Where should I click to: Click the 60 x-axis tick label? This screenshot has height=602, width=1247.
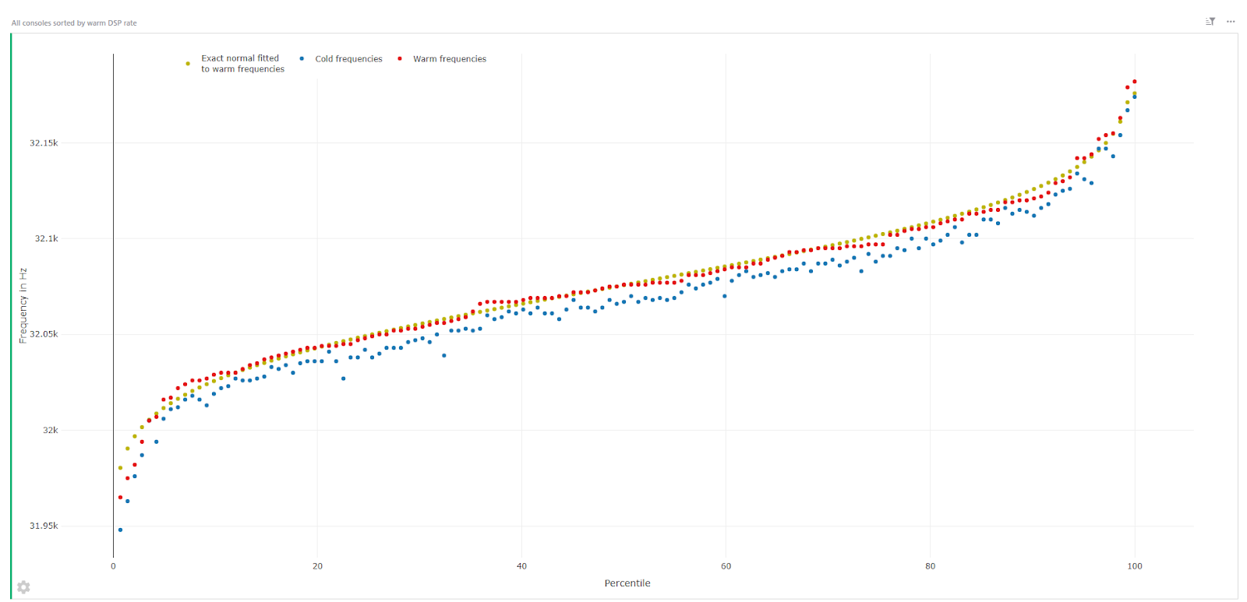[726, 566]
